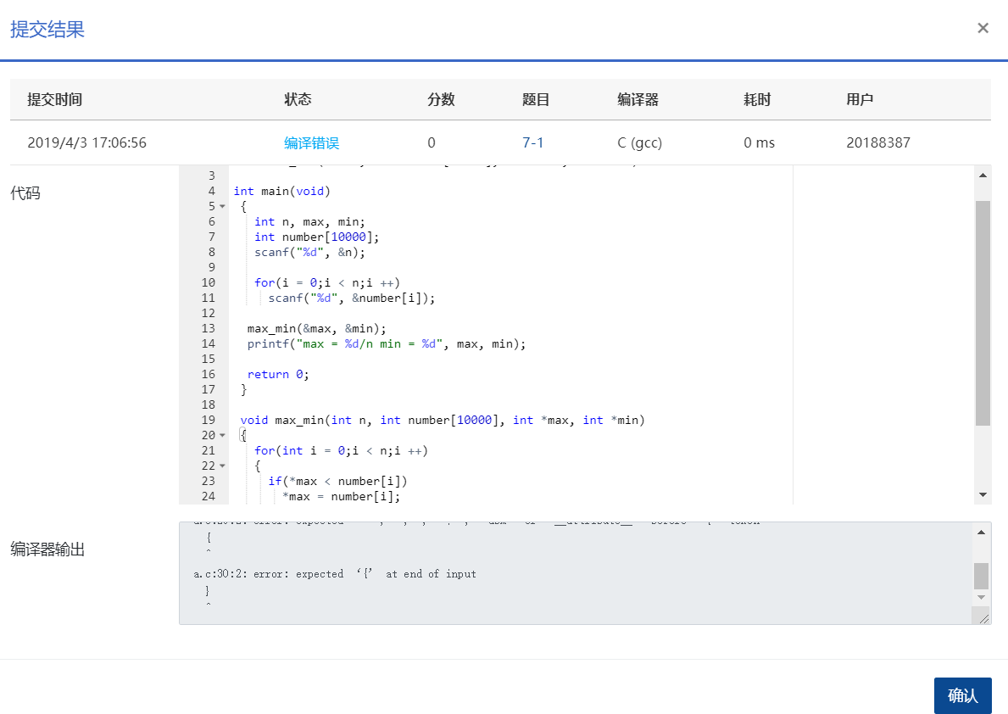Click the C (gcc) compiler cell

tap(639, 142)
